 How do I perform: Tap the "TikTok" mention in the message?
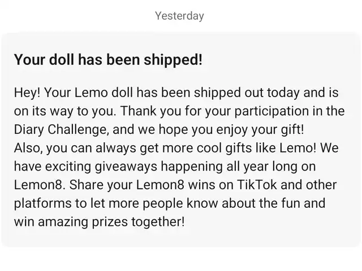[257, 185]
